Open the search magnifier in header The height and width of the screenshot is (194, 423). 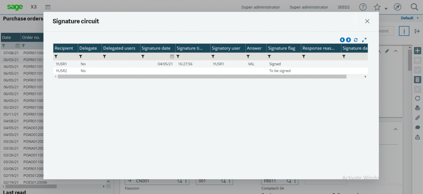tap(414, 7)
